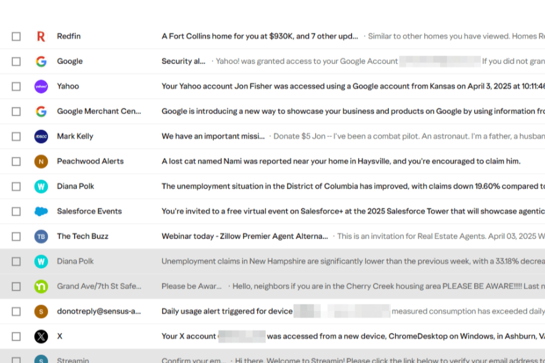Open the 'Your Yahoo account Jon Fisher' email
545x363 pixels.
(353, 86)
